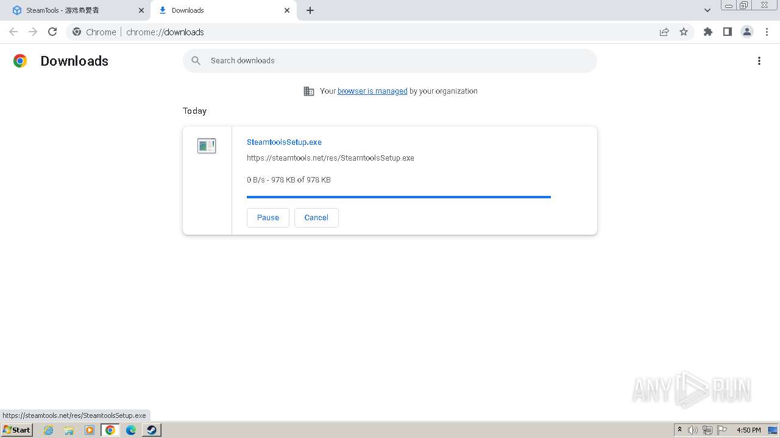Click the search magnifier icon
This screenshot has height=438, width=780.
(x=196, y=61)
